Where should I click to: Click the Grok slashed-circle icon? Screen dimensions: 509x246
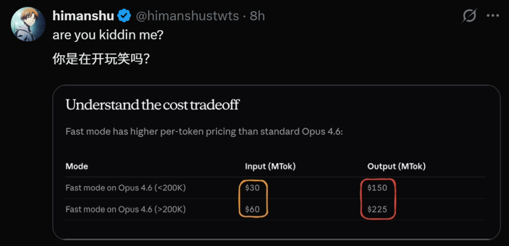click(469, 16)
